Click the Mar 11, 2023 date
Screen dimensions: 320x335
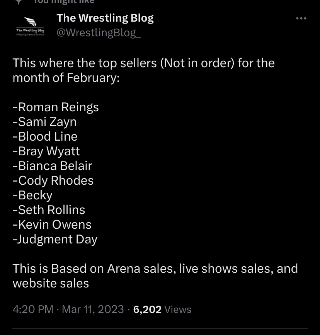[x=93, y=309]
